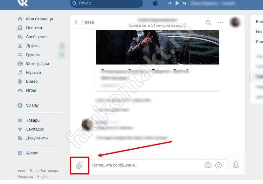Open Товары in sidebar

point(33,120)
